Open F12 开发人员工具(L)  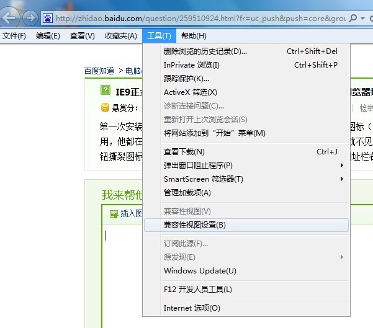click(x=246, y=290)
